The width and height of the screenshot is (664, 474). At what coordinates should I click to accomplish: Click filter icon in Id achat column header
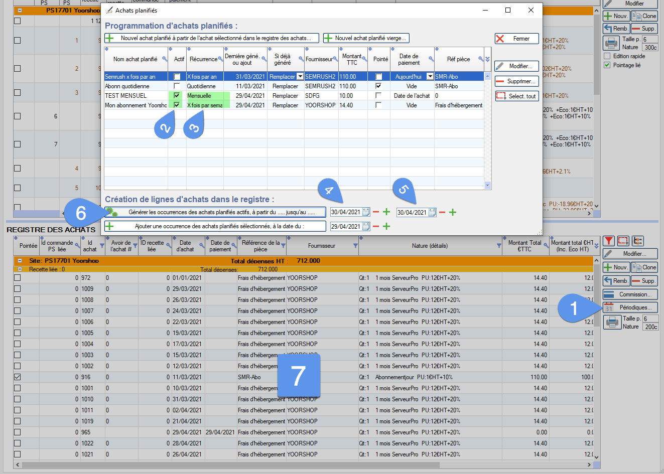(102, 246)
